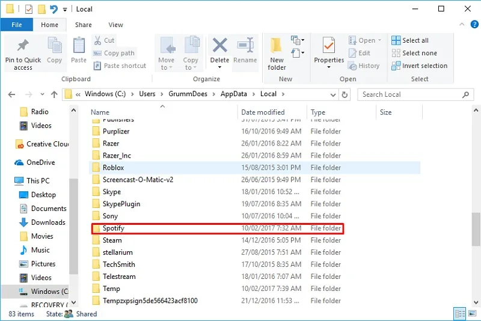The width and height of the screenshot is (481, 321).
Task: Click the Copy icon in Clipboard group
Action: 55,46
